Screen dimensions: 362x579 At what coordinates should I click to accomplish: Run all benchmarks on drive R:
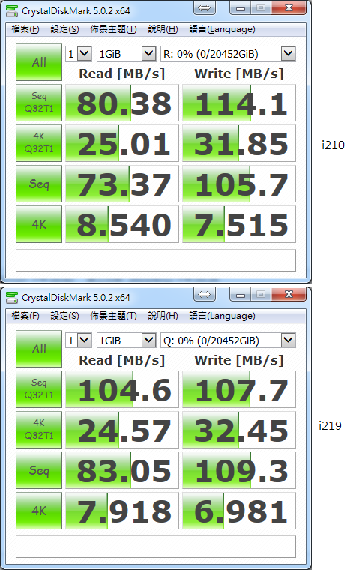(x=39, y=62)
